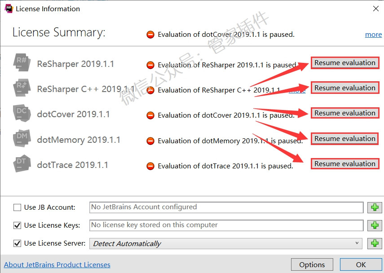Uncheck the Use License Keys checkbox
The height and width of the screenshot is (273, 384).
click(17, 225)
